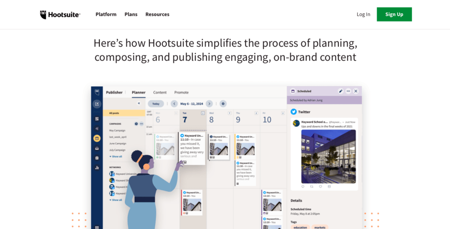This screenshot has width=450, height=229.
Task: Click the Scheduled calendar icon in panel header
Action: pyautogui.click(x=293, y=91)
